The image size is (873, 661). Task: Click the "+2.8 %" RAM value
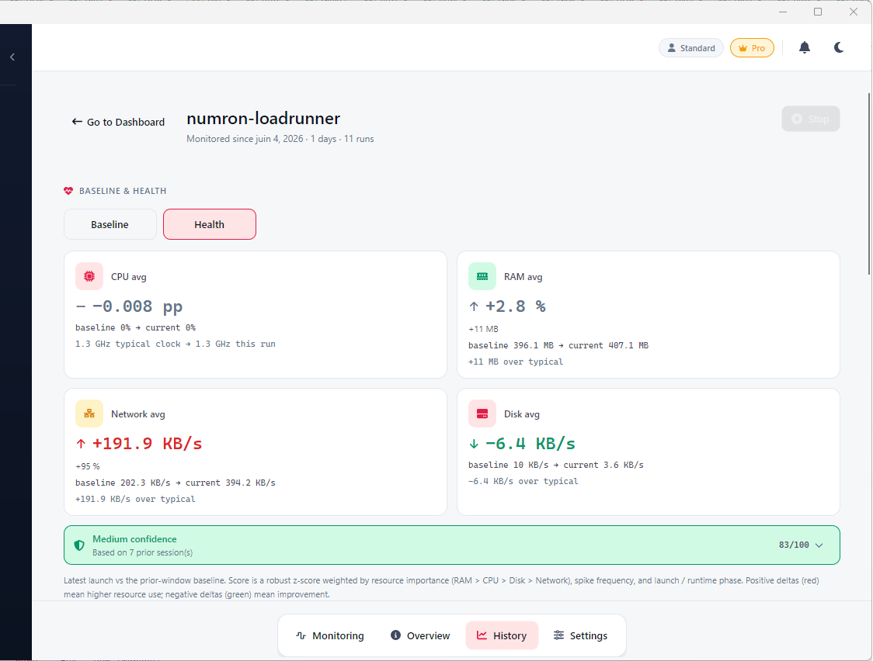(x=516, y=306)
